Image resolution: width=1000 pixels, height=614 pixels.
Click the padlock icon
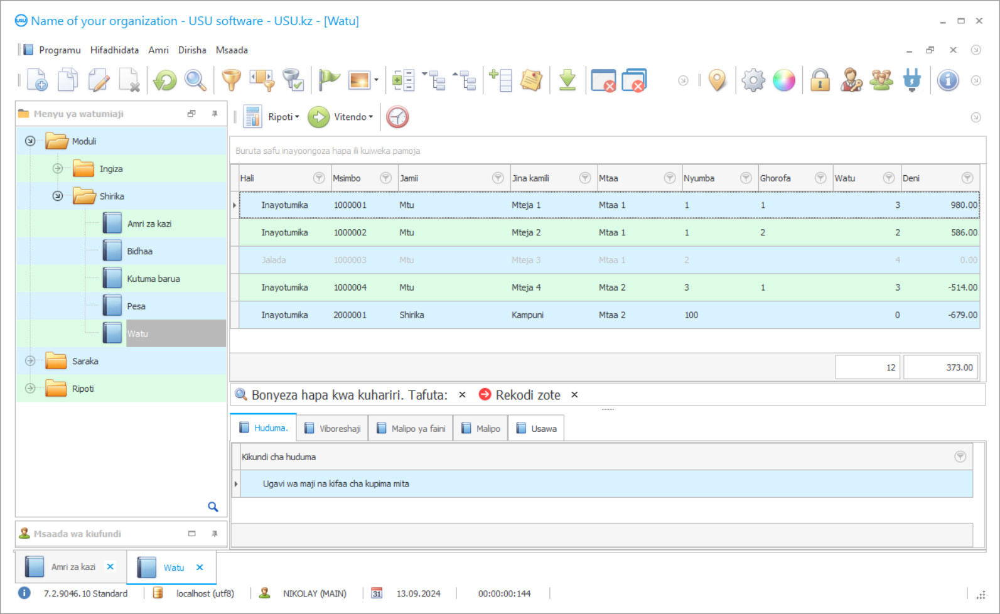pyautogui.click(x=820, y=80)
